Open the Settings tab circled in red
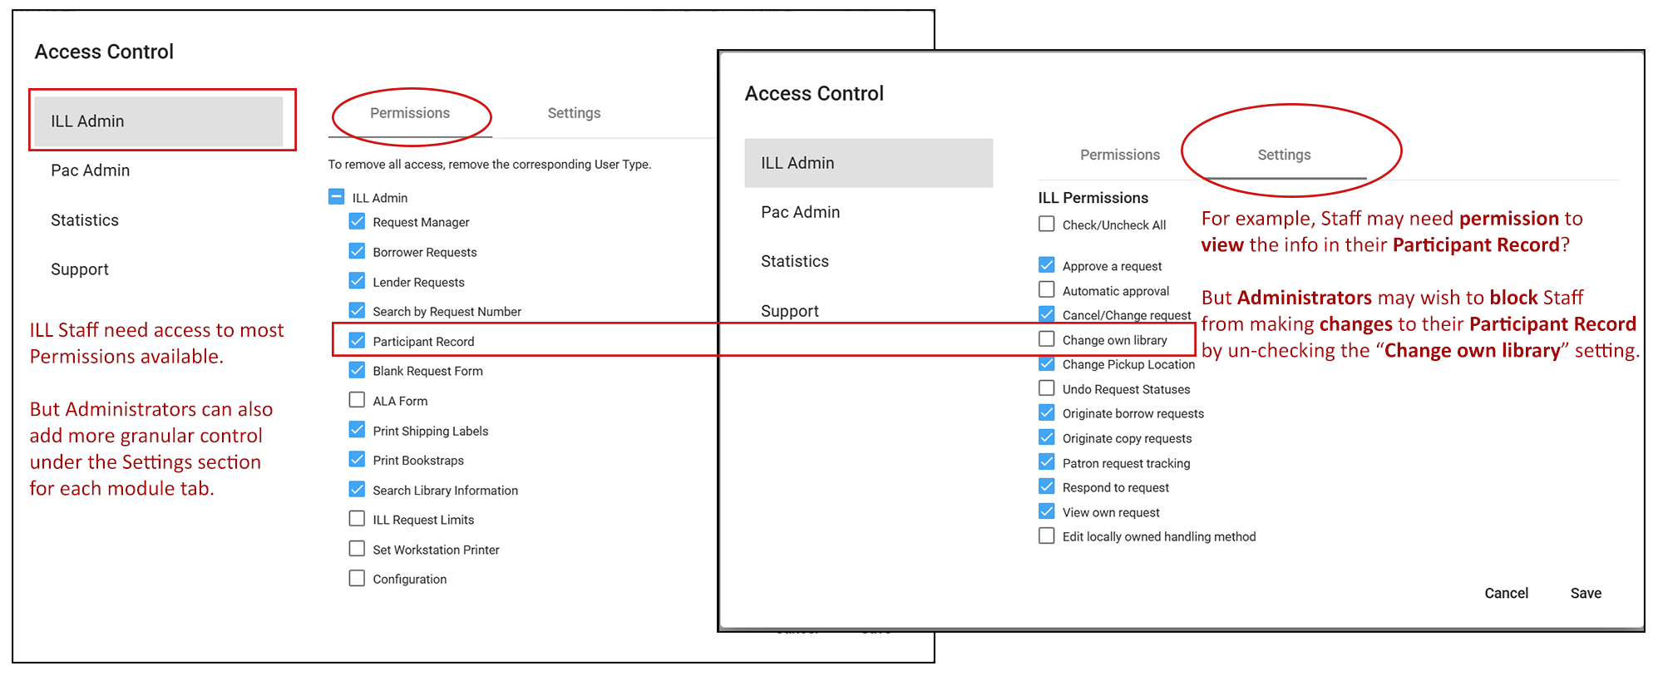Screen dimensions: 1663x681 click(1284, 155)
